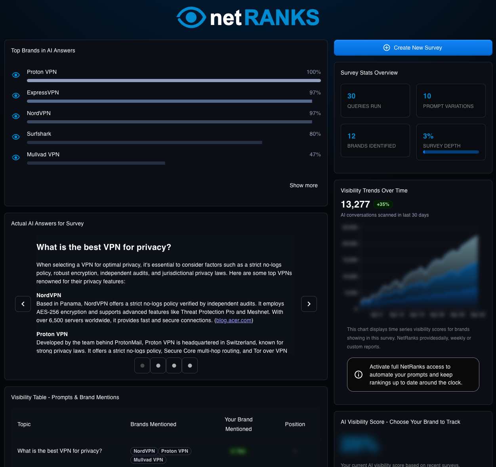Expand brand list with Show more
The height and width of the screenshot is (467, 496).
click(303, 185)
